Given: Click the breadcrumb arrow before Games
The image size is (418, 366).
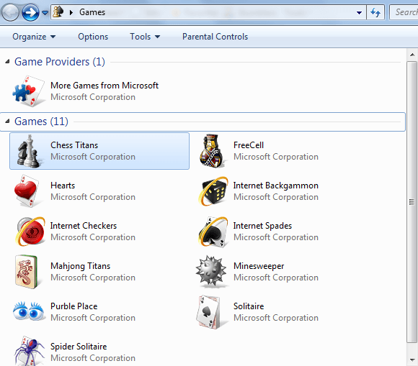Looking at the screenshot, I should point(71,12).
